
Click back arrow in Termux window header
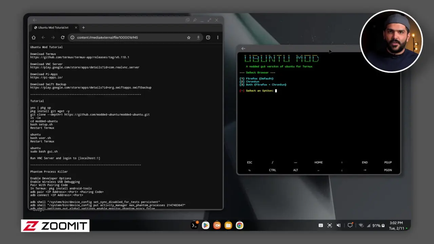[243, 48]
